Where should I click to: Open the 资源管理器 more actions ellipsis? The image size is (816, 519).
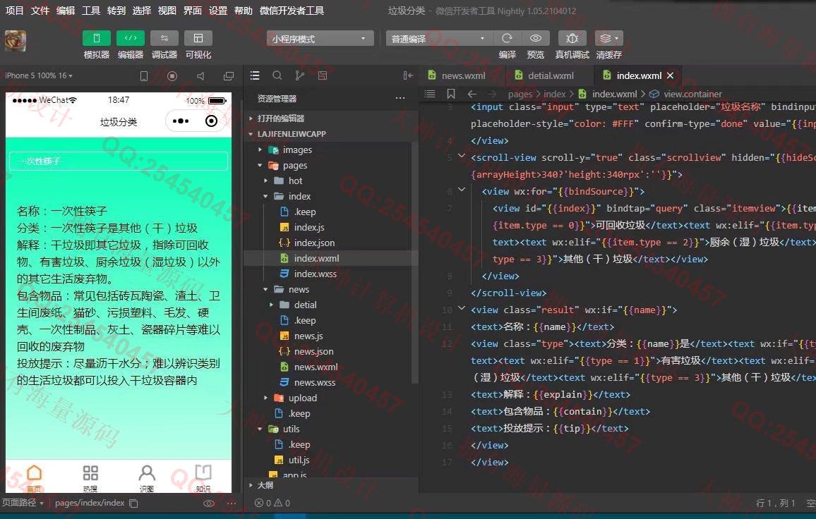(400, 98)
